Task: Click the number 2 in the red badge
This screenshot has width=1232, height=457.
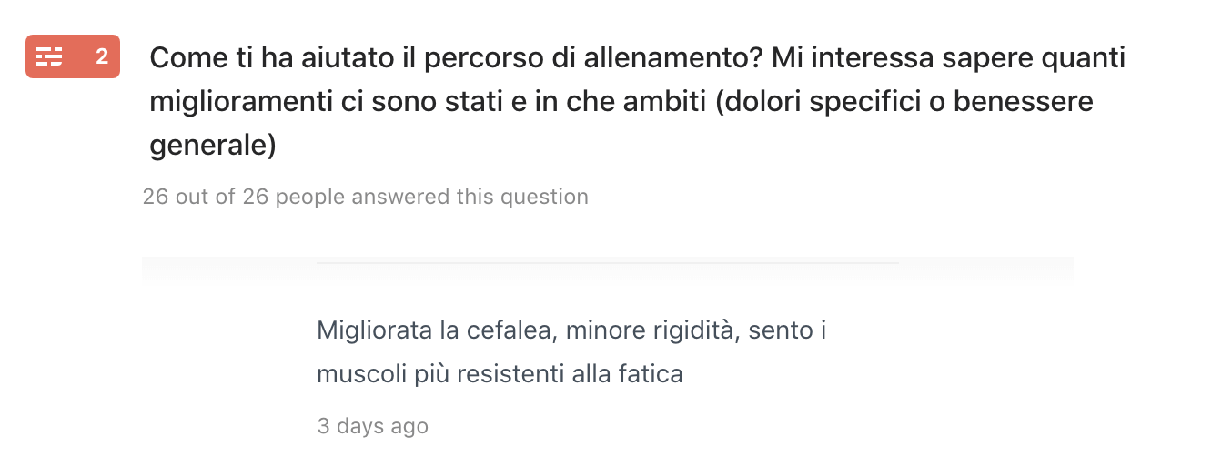Action: (102, 57)
